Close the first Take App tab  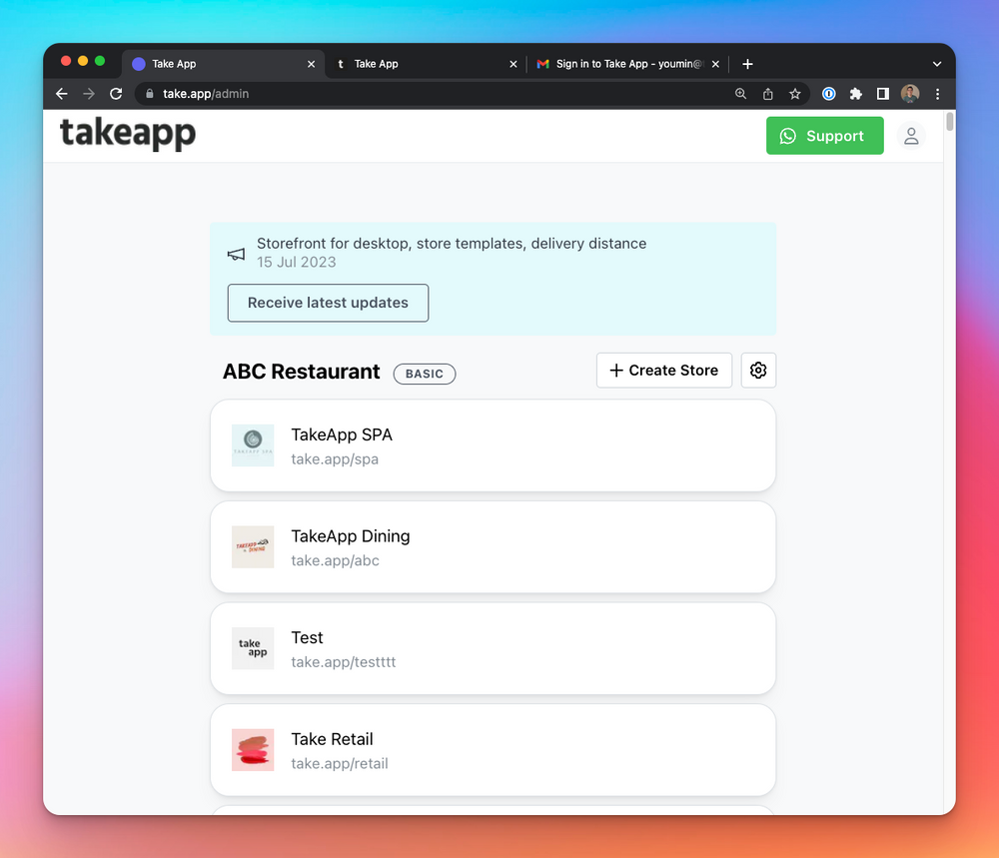(x=311, y=64)
